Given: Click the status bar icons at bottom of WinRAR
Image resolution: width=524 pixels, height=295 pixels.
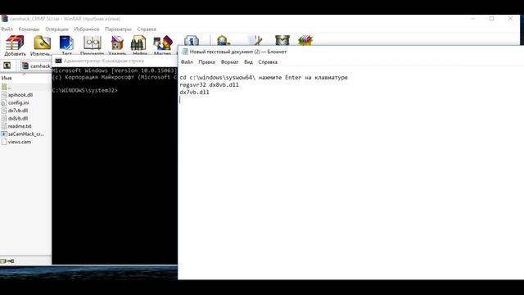Looking at the screenshot, I should [x=7, y=261].
